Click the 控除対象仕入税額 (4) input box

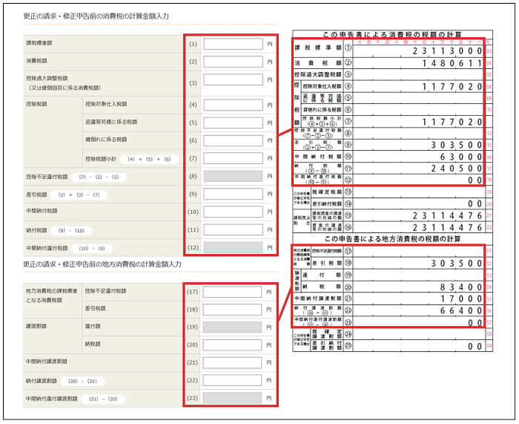tap(233, 105)
